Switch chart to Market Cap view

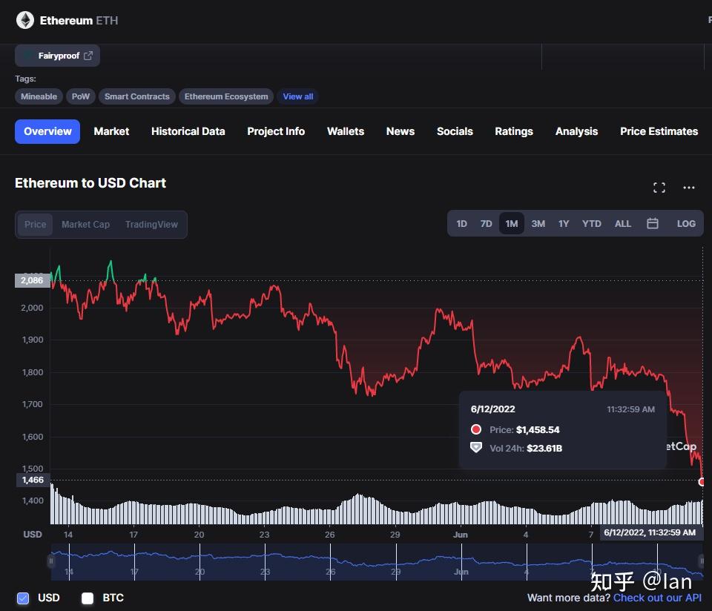(x=85, y=224)
